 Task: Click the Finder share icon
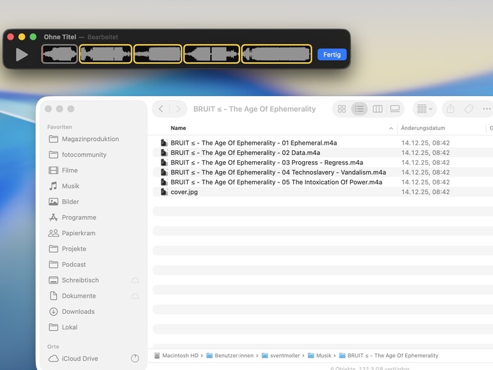(451, 109)
